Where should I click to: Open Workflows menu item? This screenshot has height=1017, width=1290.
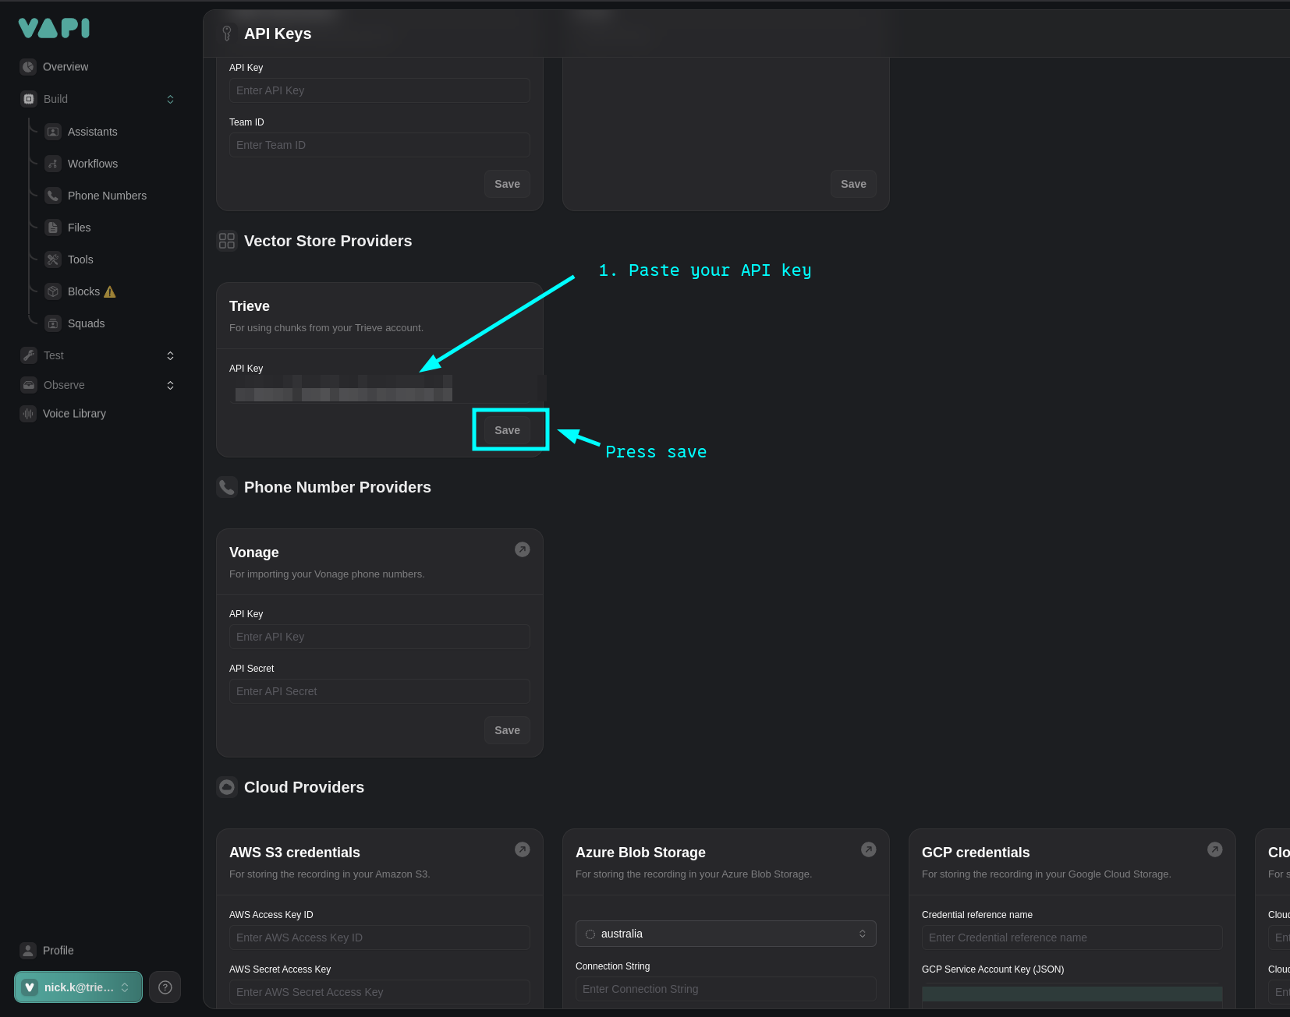click(93, 164)
